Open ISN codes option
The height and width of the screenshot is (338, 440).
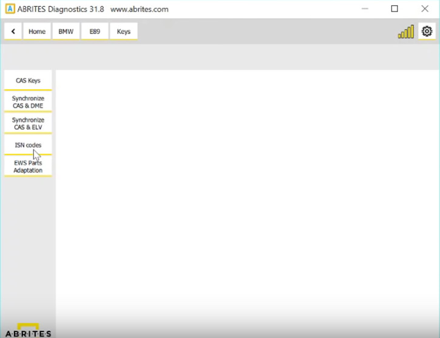pyautogui.click(x=28, y=145)
